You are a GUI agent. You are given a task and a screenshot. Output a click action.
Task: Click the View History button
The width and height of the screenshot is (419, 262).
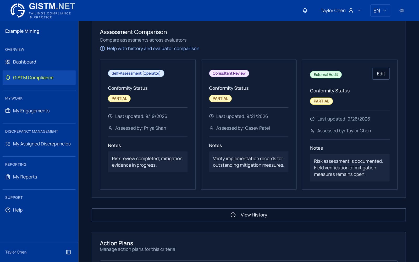click(249, 215)
